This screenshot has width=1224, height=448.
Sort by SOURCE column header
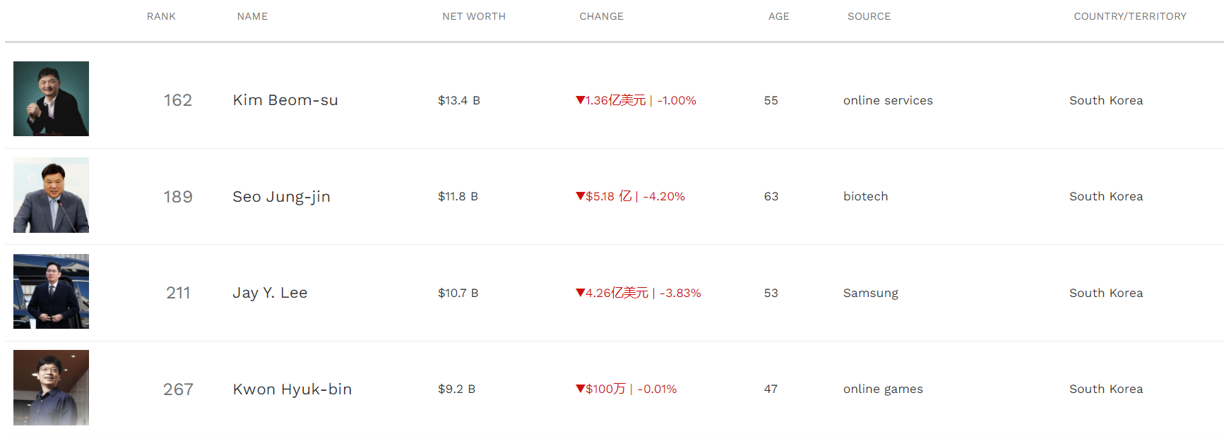click(x=869, y=16)
